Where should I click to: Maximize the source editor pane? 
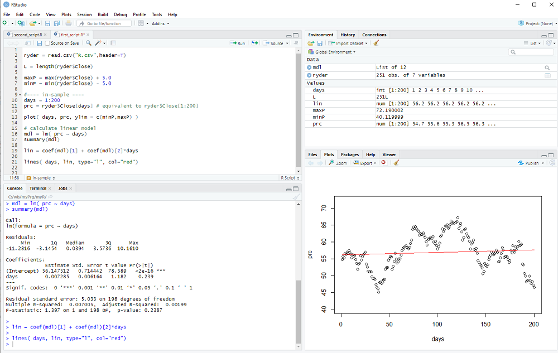coord(296,35)
